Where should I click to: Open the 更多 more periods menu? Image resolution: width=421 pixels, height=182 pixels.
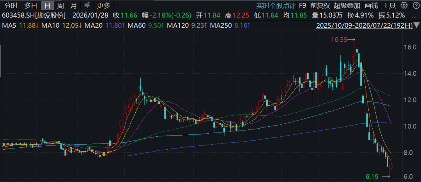104,5
